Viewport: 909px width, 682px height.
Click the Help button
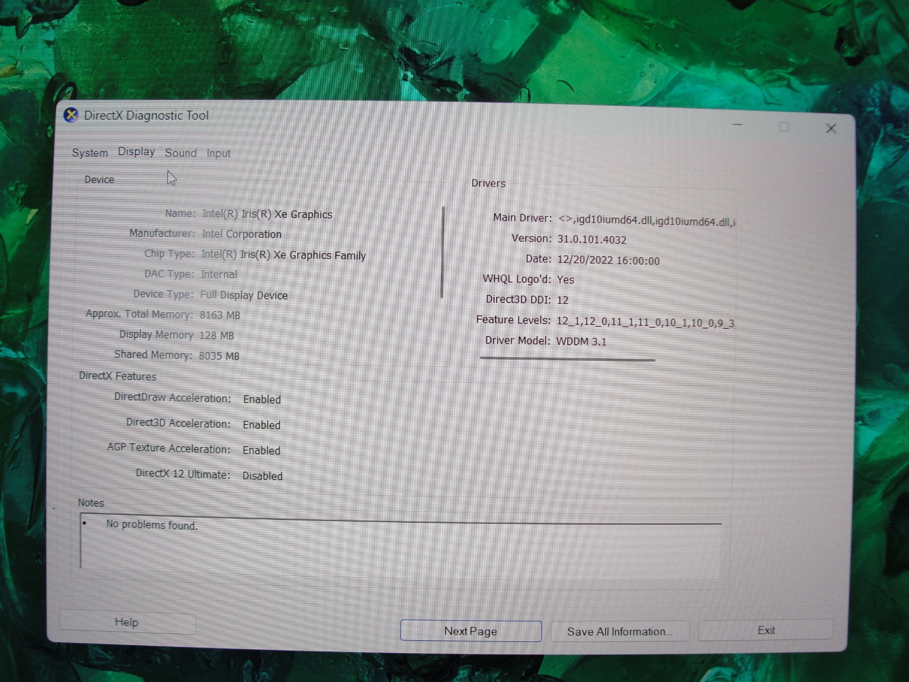pos(127,622)
